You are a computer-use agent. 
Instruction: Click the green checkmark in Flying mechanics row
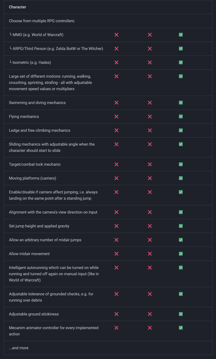(x=181, y=117)
